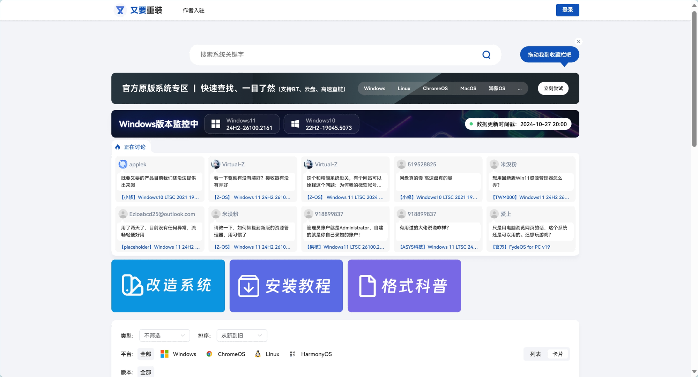
Task: Filter platform by HarmonyOS icon
Action: (292, 354)
